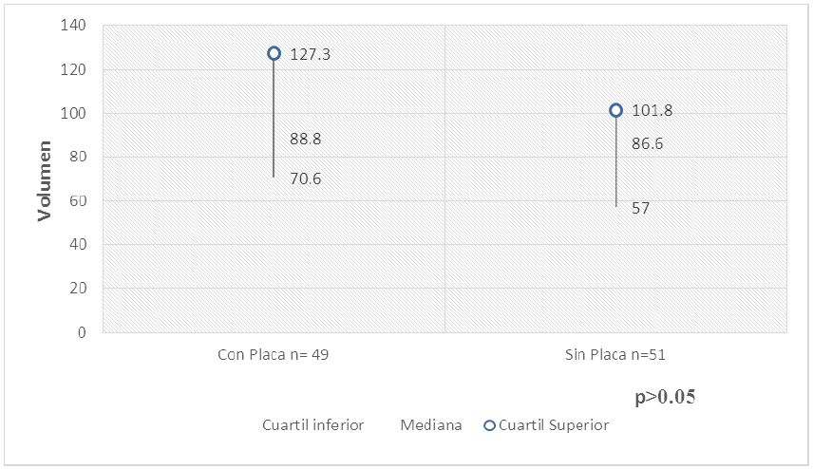Select the 127.3 data label

point(310,55)
